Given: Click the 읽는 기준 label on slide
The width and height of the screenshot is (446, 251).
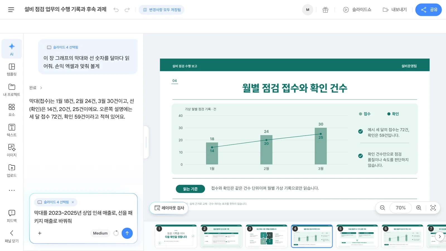Looking at the screenshot, I should (x=190, y=189).
